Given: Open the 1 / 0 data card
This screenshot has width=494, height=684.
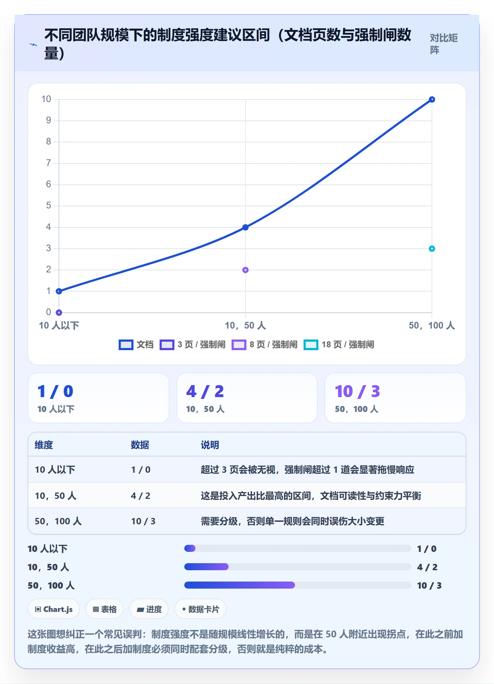Looking at the screenshot, I should [98, 398].
